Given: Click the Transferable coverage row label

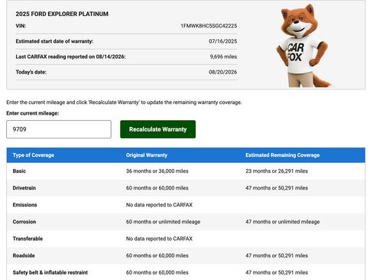Looking at the screenshot, I should 28,239.
